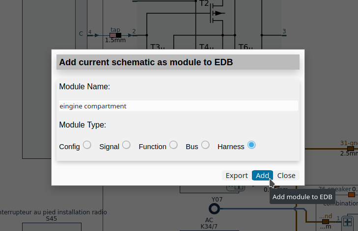
Task: Click the brown gnd connector near plus block
Action: (x=325, y=222)
